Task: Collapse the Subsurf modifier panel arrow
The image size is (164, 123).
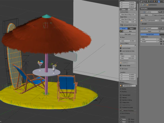Action: click(x=141, y=28)
